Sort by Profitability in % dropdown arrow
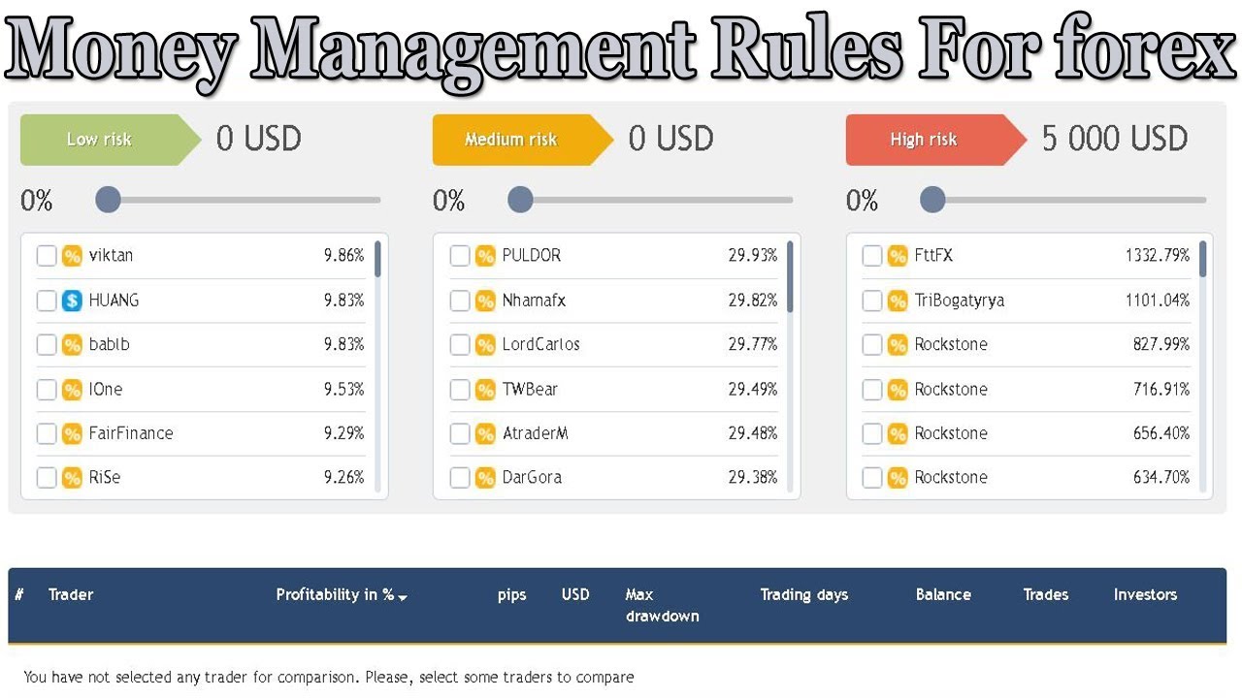 click(x=403, y=597)
